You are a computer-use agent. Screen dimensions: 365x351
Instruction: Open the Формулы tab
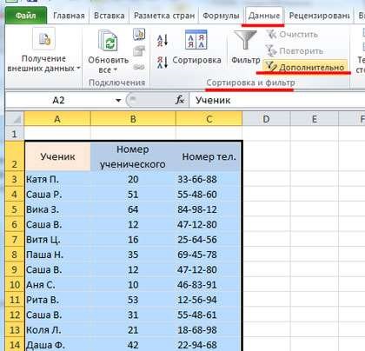[x=221, y=16]
